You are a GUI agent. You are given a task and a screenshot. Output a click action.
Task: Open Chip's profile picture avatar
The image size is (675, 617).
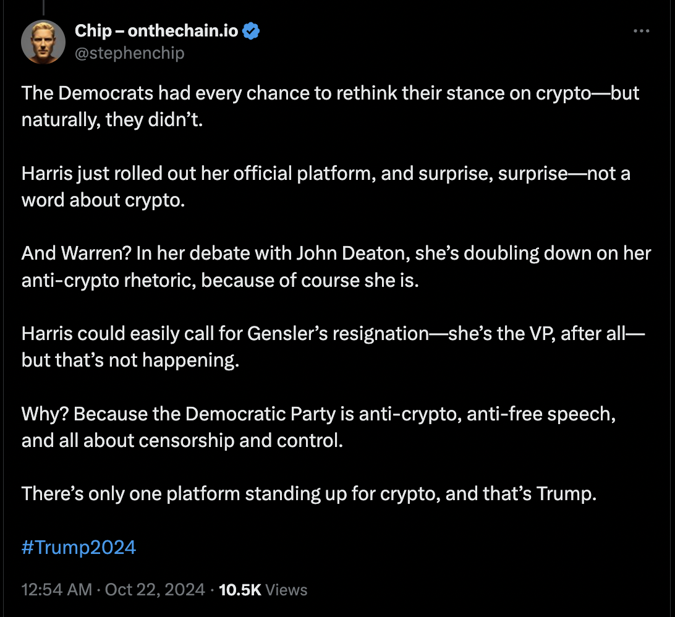coord(43,42)
